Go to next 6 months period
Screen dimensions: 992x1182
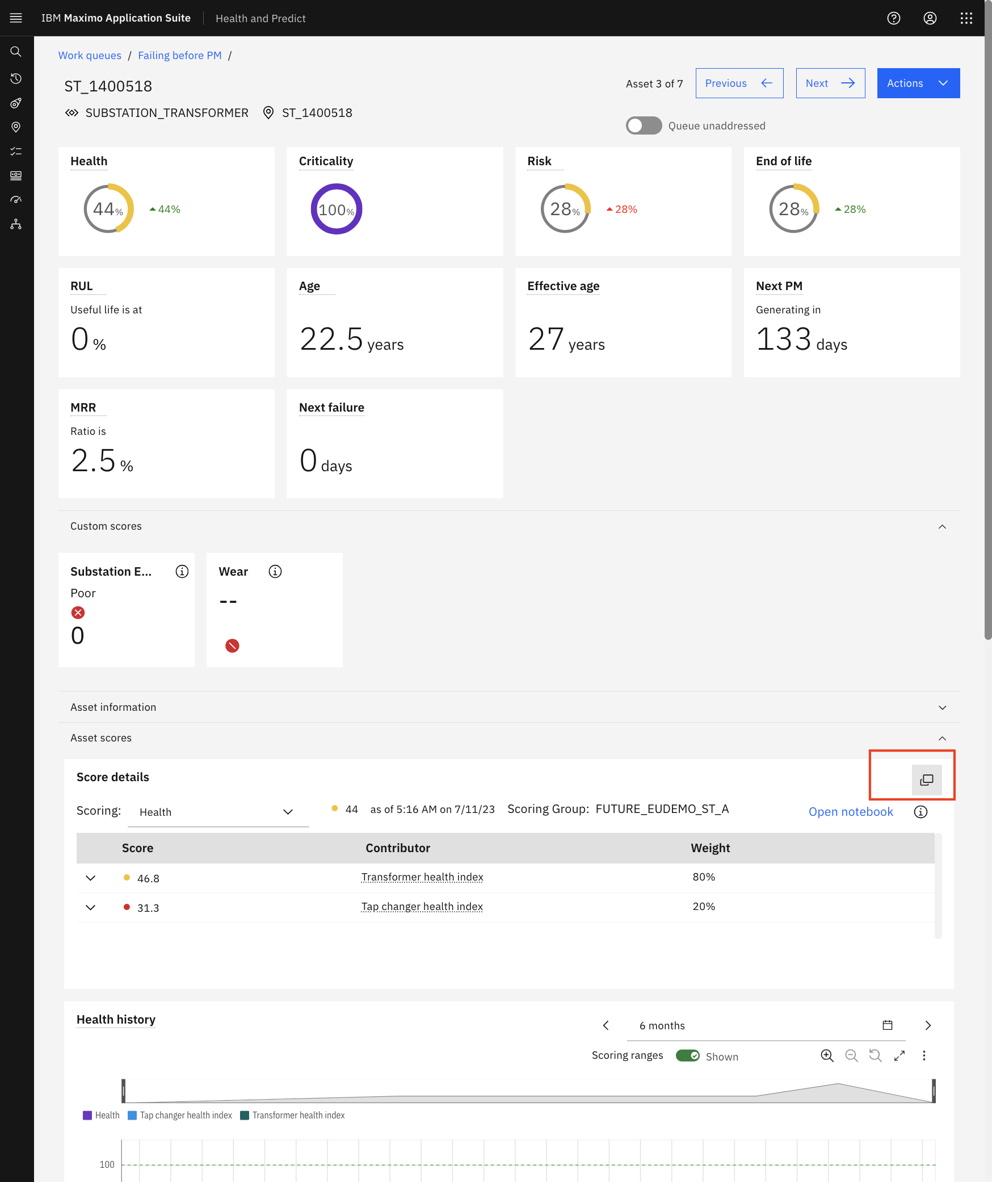tap(928, 1025)
